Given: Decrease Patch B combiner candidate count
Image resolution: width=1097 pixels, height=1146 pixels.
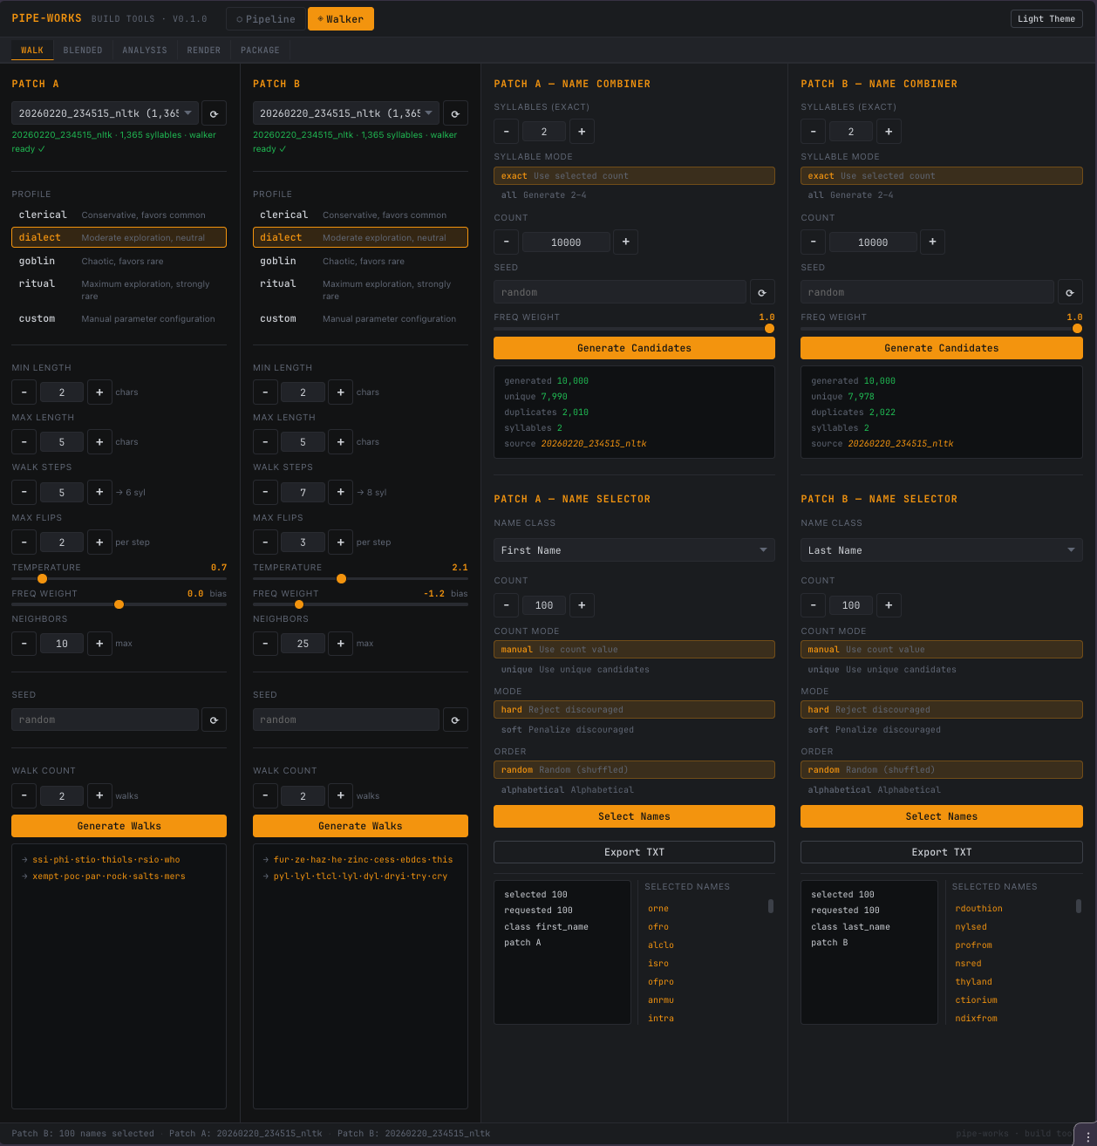Looking at the screenshot, I should click(x=813, y=242).
